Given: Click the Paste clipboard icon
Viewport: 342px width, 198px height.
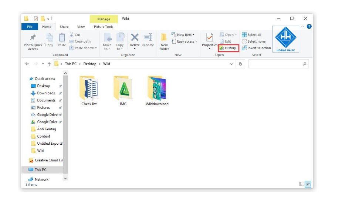Looking at the screenshot, I should pos(62,40).
